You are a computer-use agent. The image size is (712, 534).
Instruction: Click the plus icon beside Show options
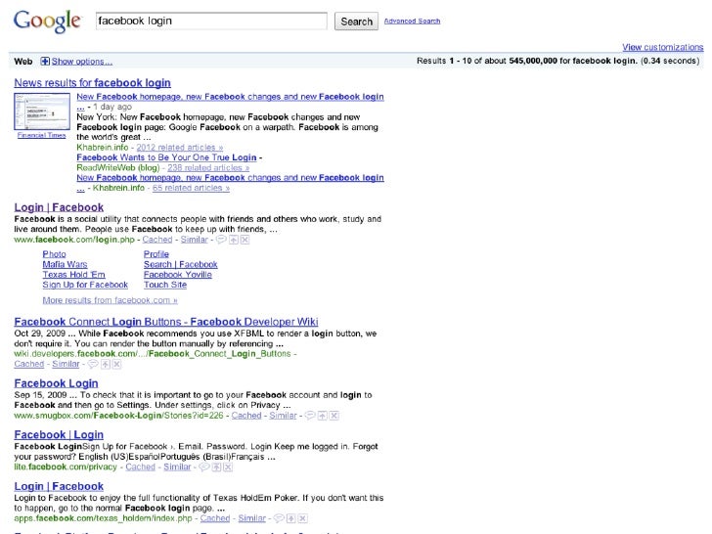(45, 61)
